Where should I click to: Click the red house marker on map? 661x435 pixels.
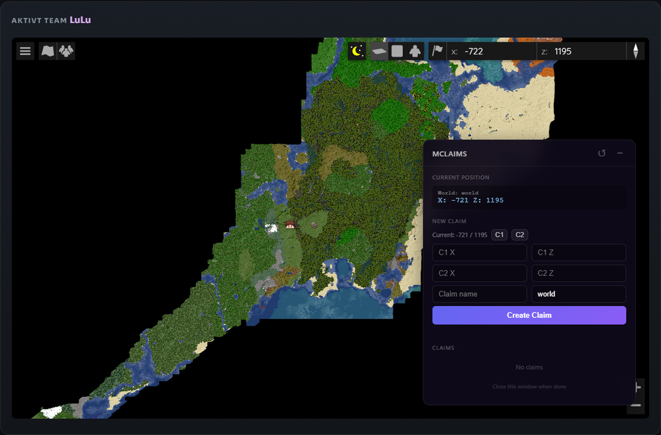(x=290, y=225)
